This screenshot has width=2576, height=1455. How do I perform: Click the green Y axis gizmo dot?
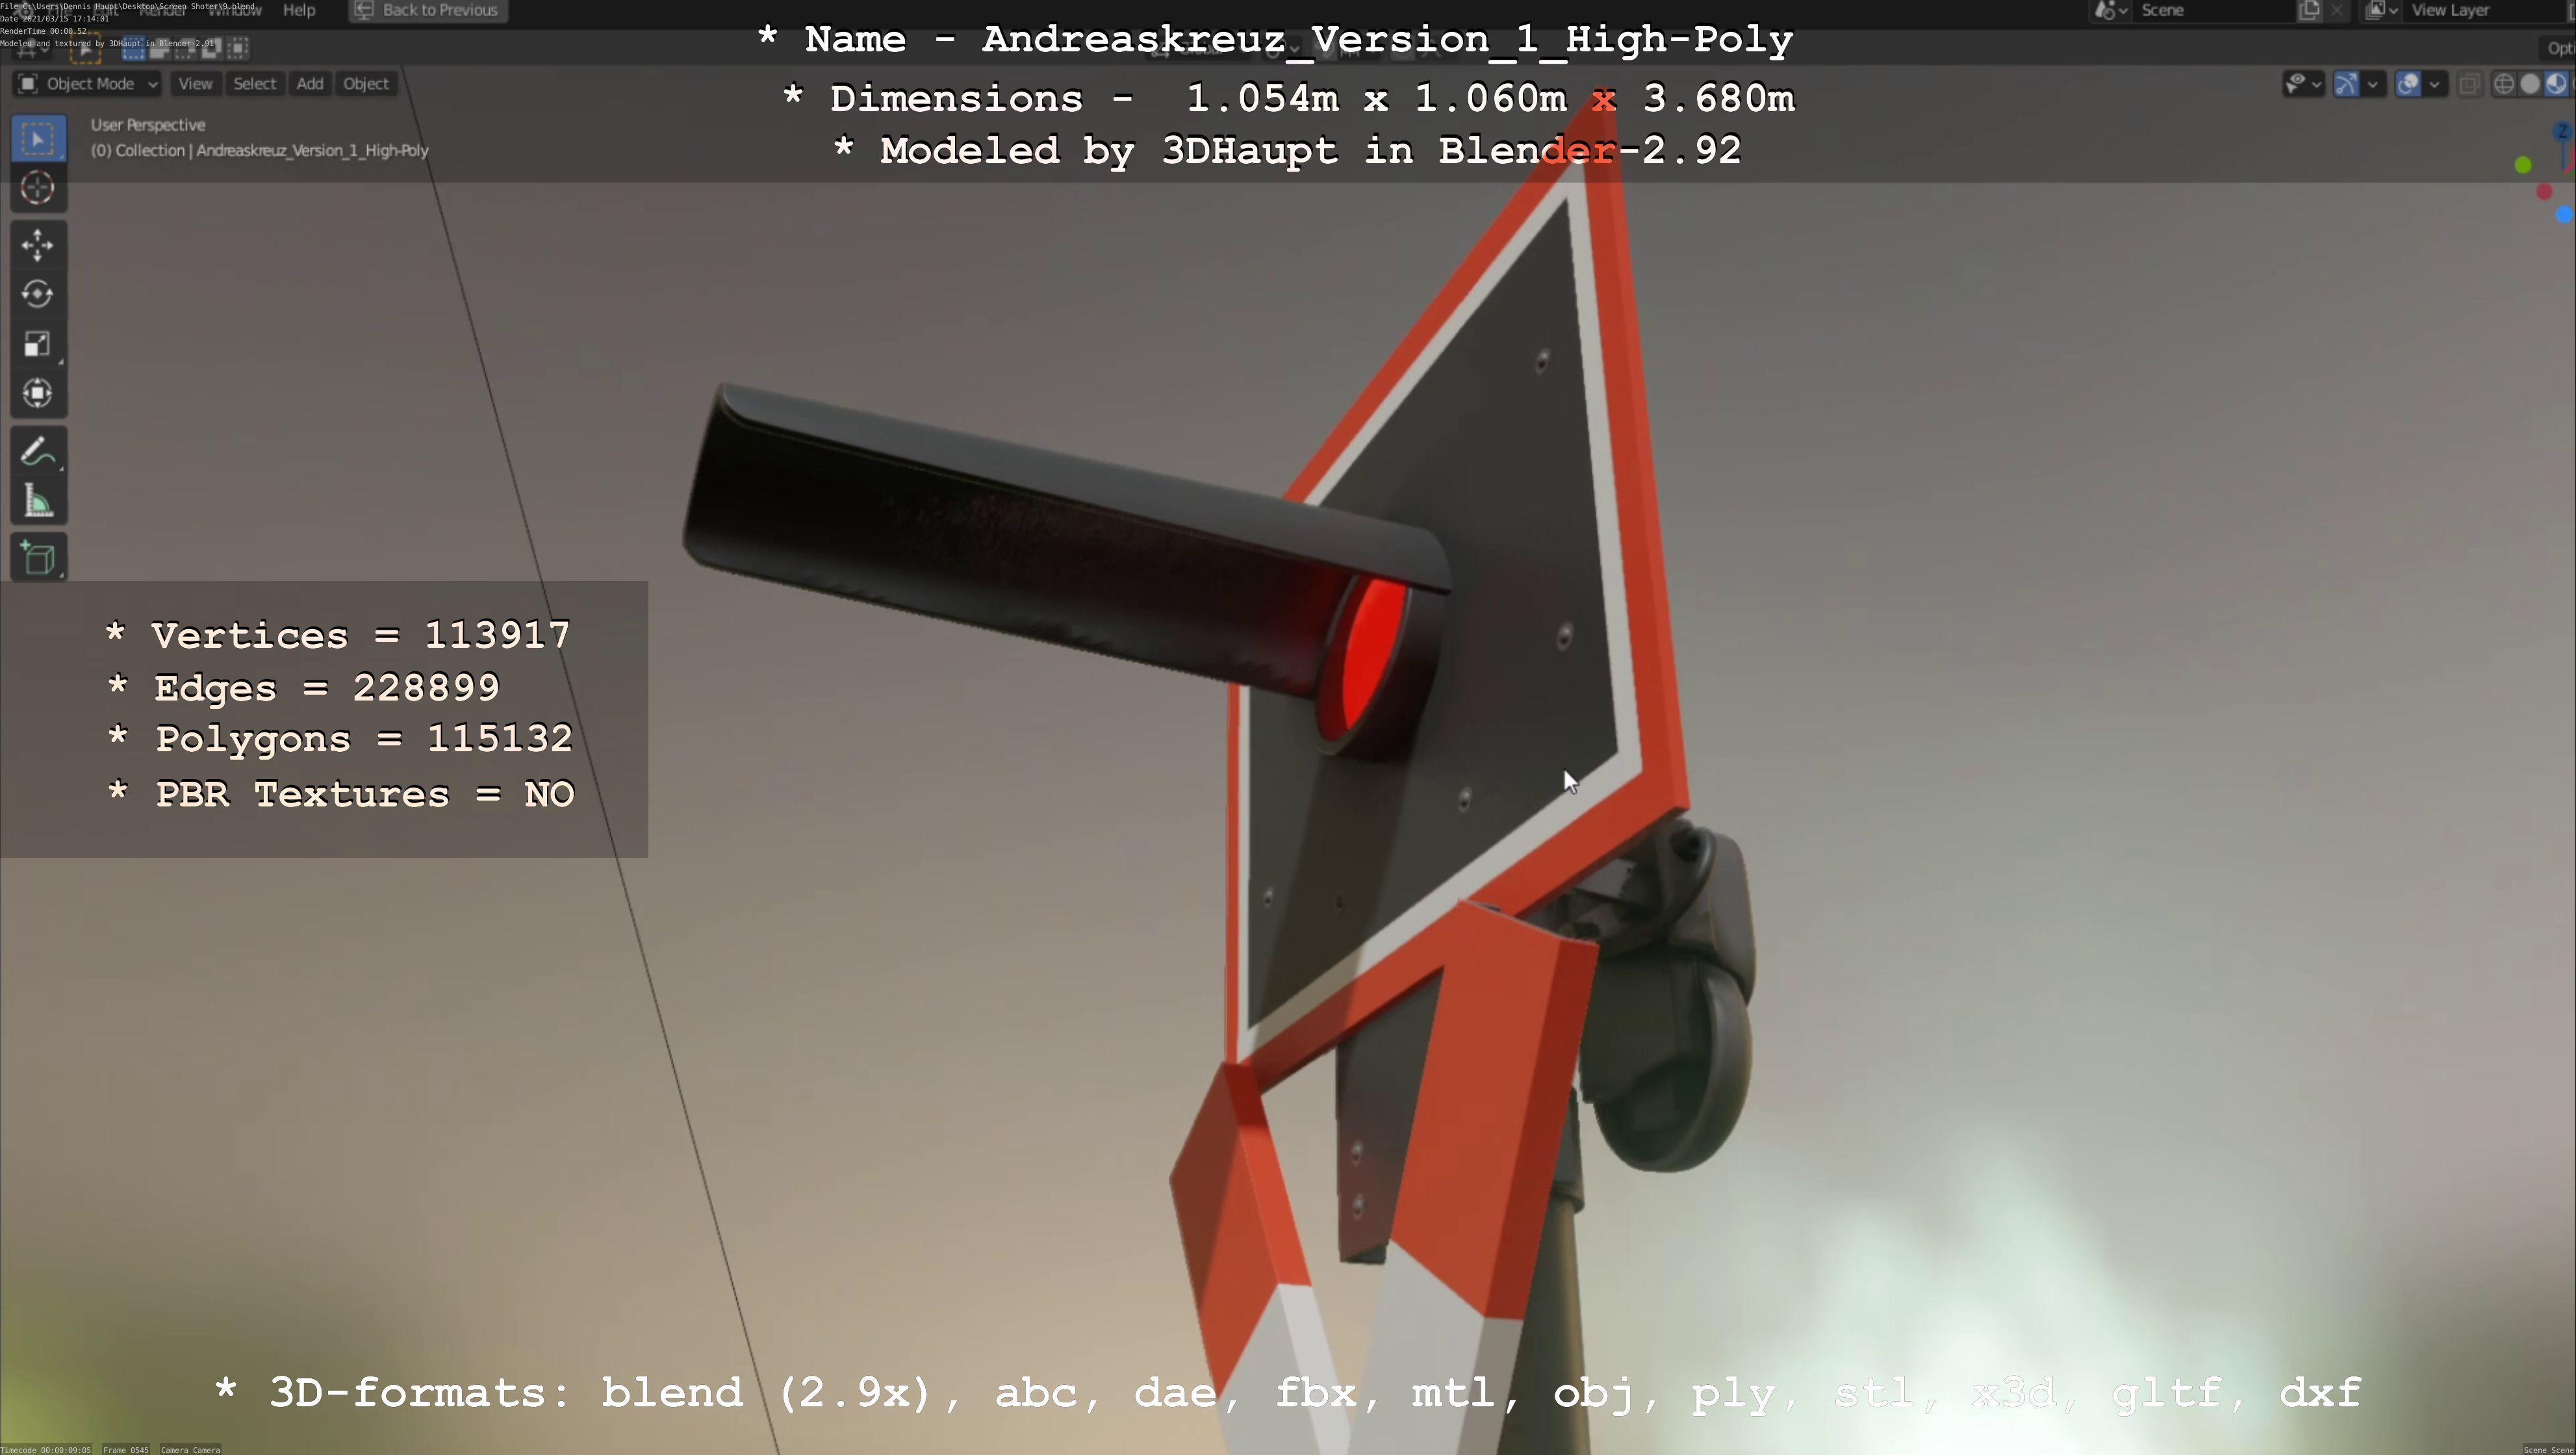pyautogui.click(x=2523, y=165)
